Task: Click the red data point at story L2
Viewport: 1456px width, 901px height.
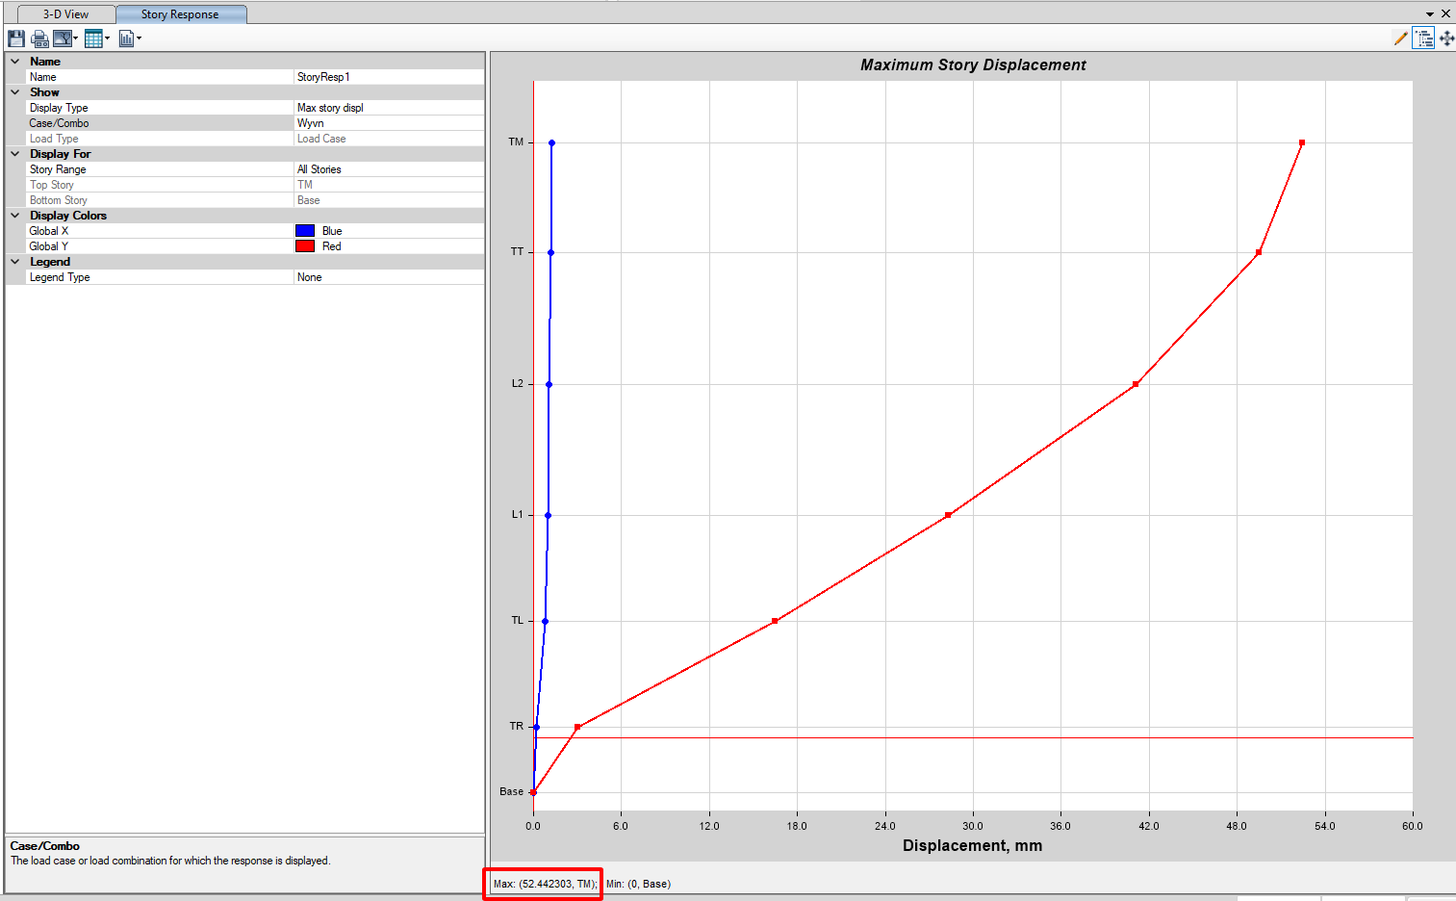Action: 1136,384
